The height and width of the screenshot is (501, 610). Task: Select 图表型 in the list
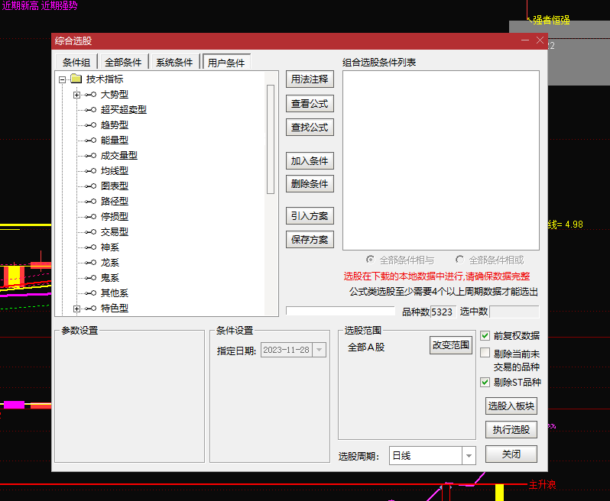(x=115, y=186)
